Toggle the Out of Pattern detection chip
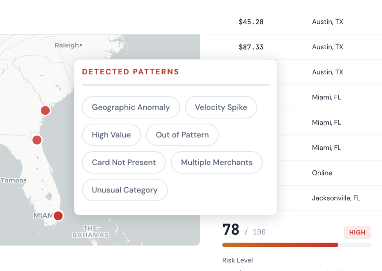Viewport: 382px width, 271px height. pyautogui.click(x=182, y=135)
